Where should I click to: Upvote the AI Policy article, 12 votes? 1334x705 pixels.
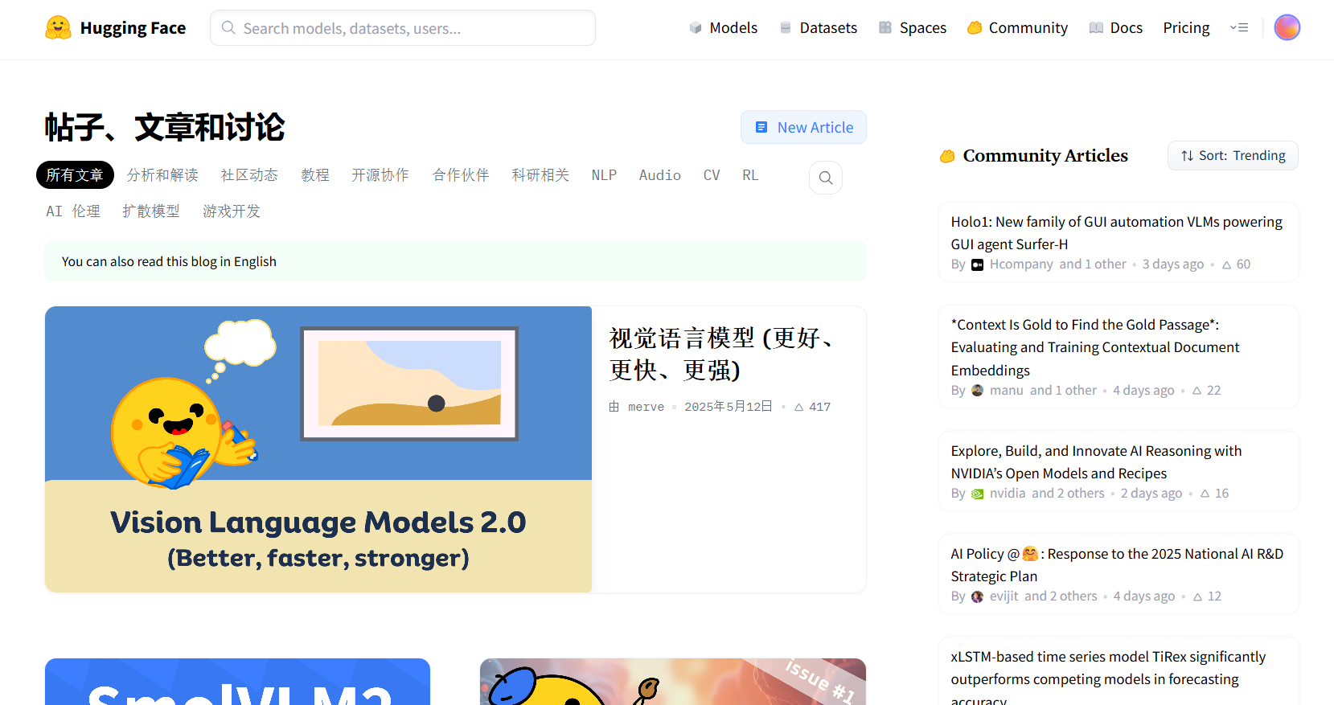pos(1197,596)
